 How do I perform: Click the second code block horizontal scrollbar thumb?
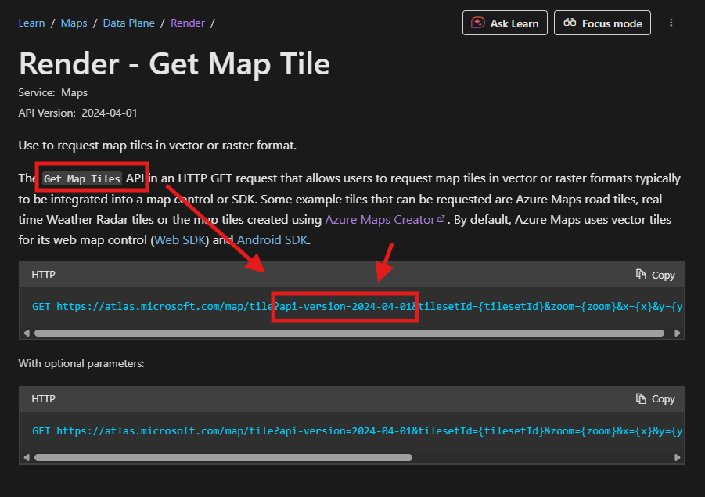(x=224, y=457)
